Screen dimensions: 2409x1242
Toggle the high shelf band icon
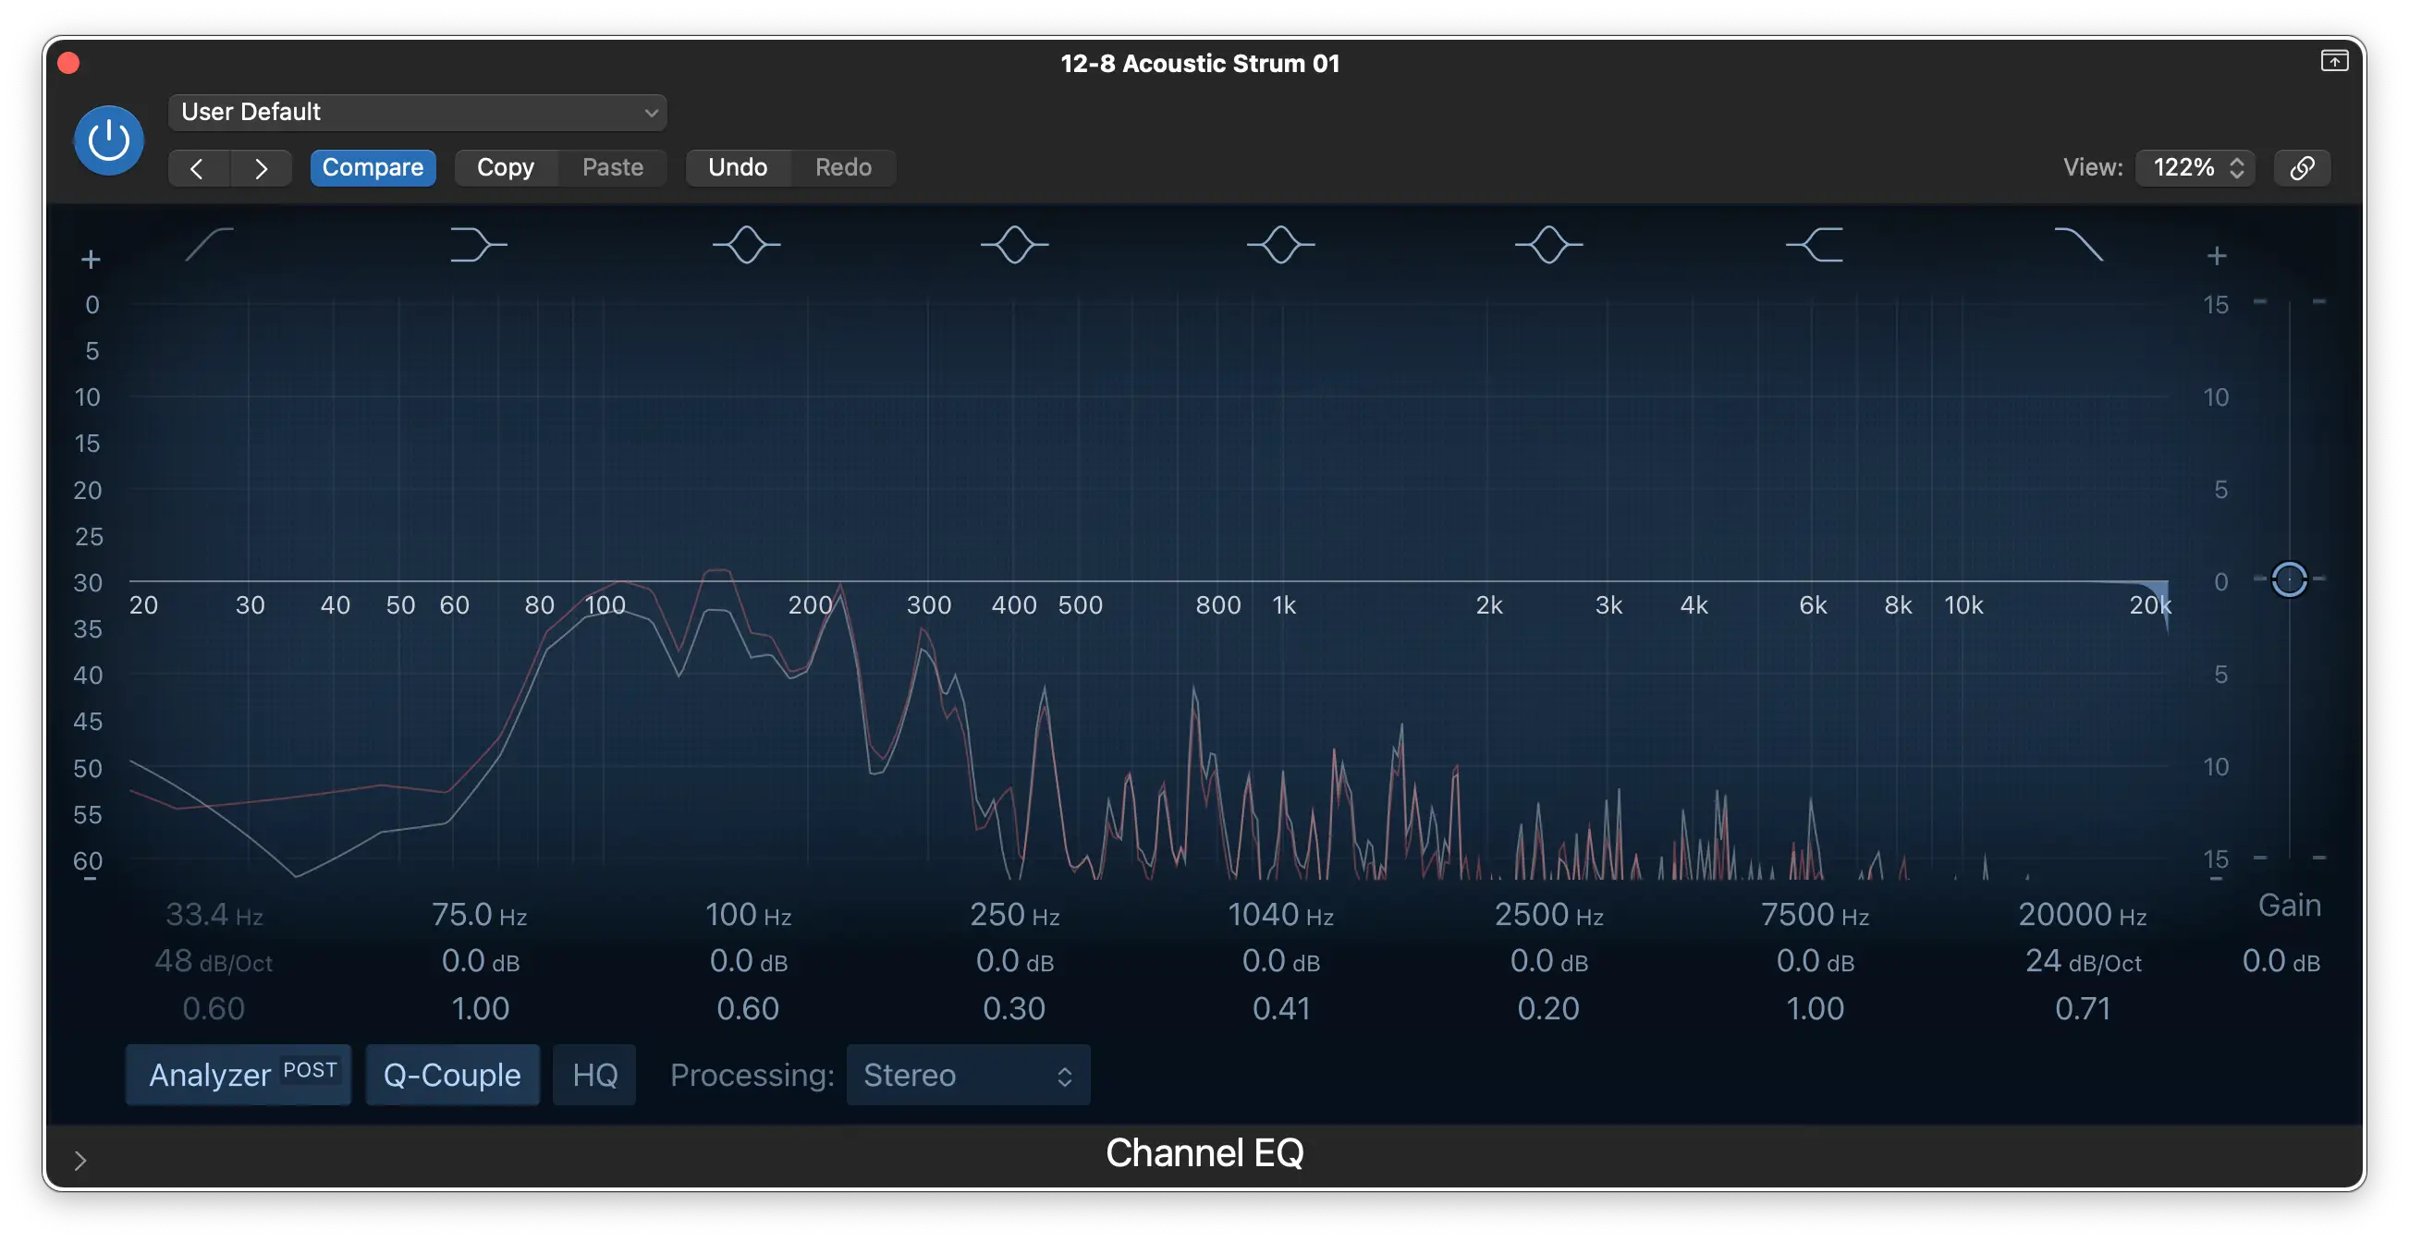[1815, 245]
